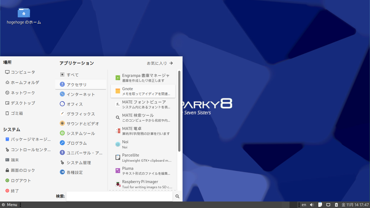This screenshot has width=370, height=208.
Task: Start Parcellite clipboard manager from the menu
Action: [143, 157]
